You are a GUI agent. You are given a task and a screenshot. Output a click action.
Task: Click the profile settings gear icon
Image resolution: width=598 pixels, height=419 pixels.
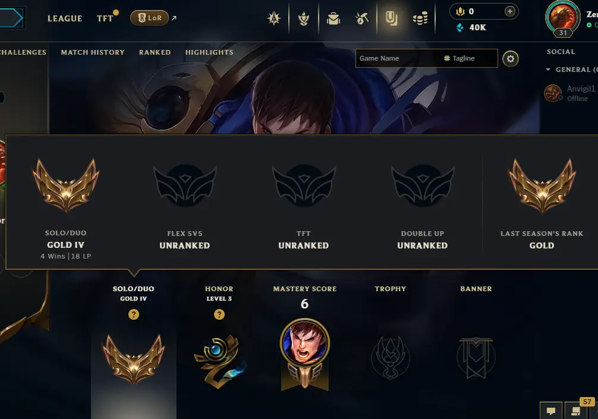pos(510,59)
